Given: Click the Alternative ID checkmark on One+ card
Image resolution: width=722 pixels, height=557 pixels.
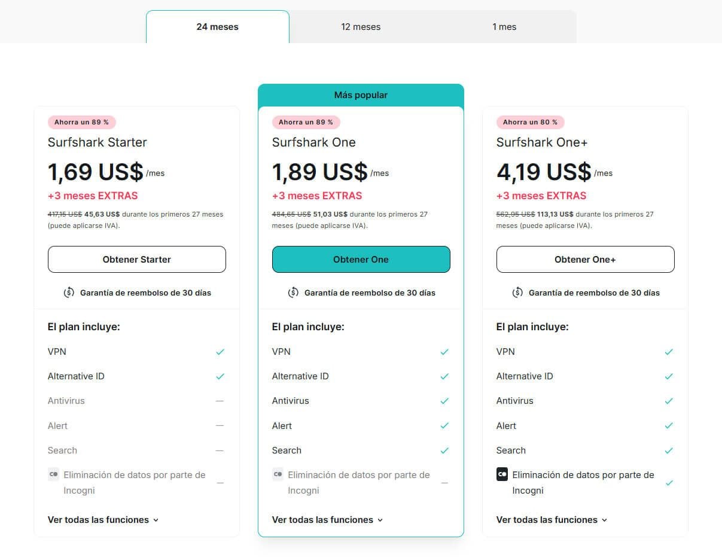Looking at the screenshot, I should click(x=669, y=376).
